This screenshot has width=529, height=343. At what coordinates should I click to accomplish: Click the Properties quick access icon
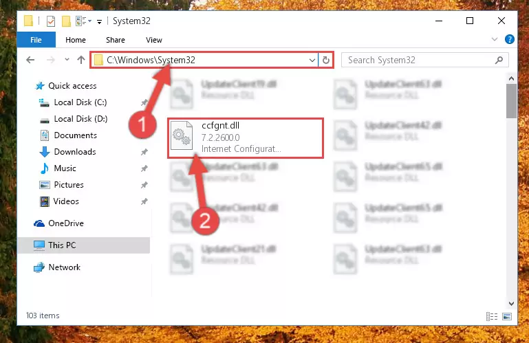(x=51, y=21)
